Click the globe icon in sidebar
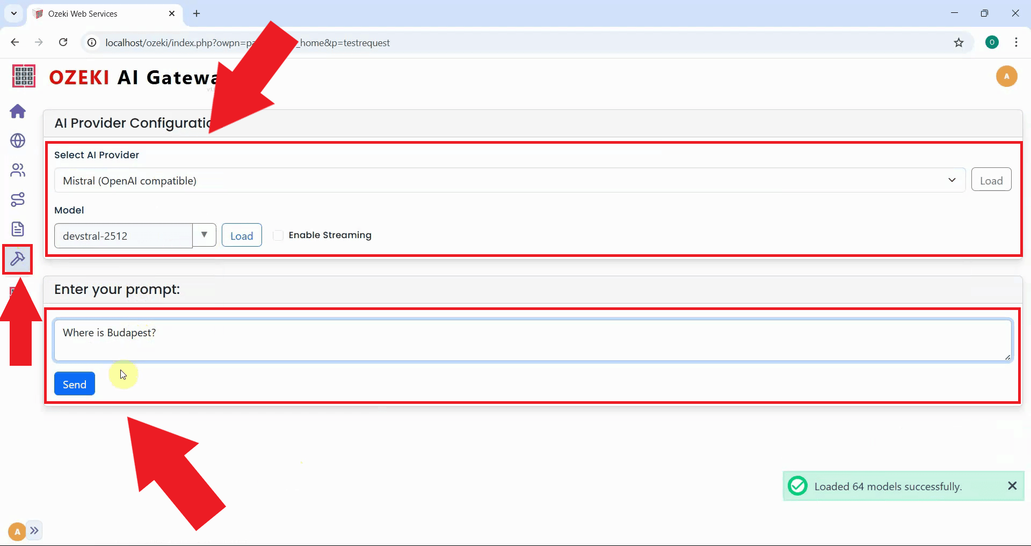1031x546 pixels. click(x=18, y=141)
